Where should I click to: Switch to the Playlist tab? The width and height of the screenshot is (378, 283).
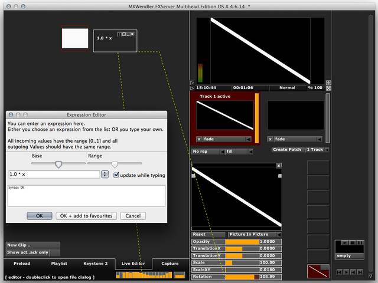click(x=59, y=264)
